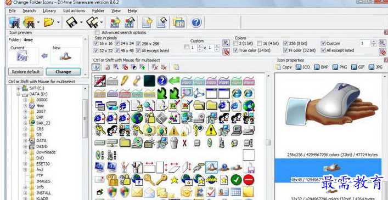Uncheck the 32 x 32 size checkbox
The height and width of the screenshot is (200, 388).
point(96,50)
